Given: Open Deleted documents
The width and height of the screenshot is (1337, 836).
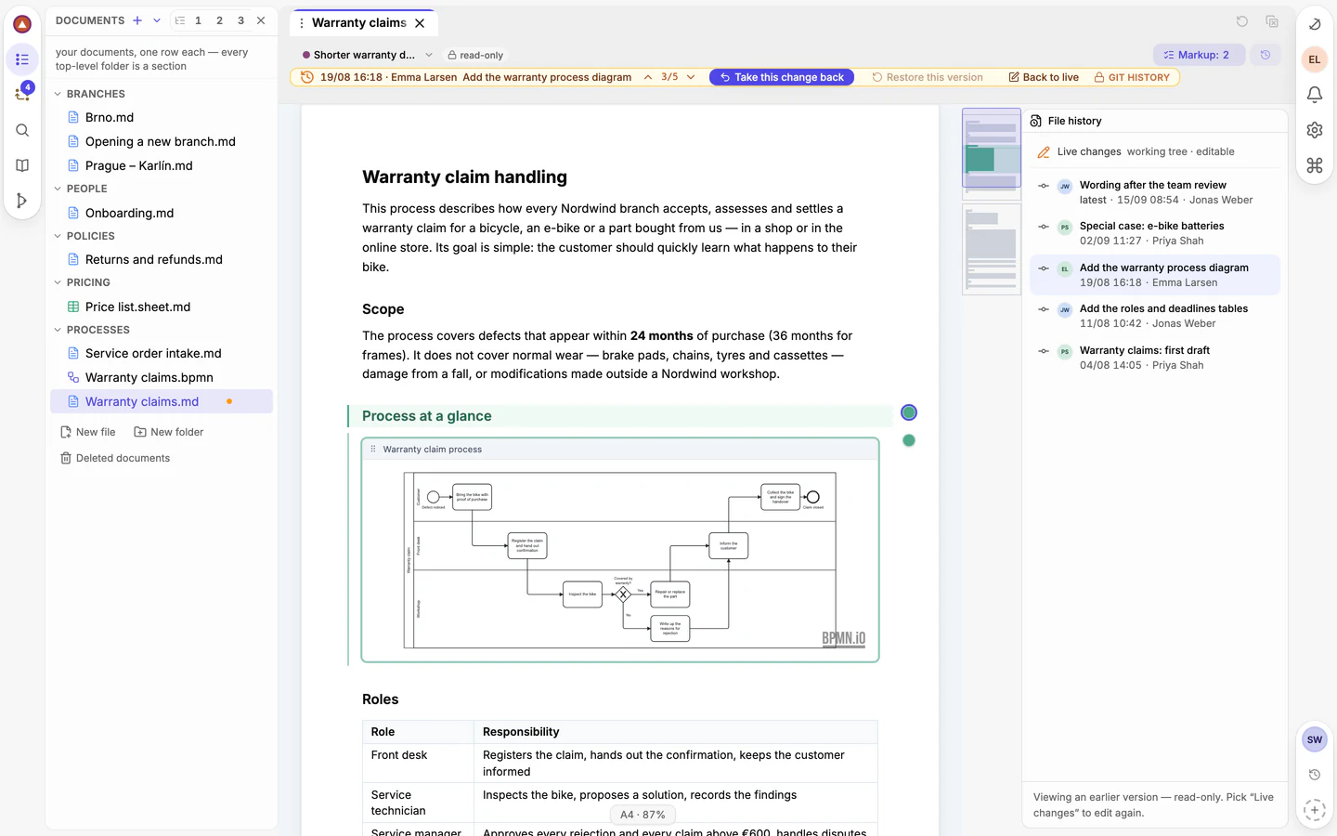Looking at the screenshot, I should pyautogui.click(x=115, y=458).
